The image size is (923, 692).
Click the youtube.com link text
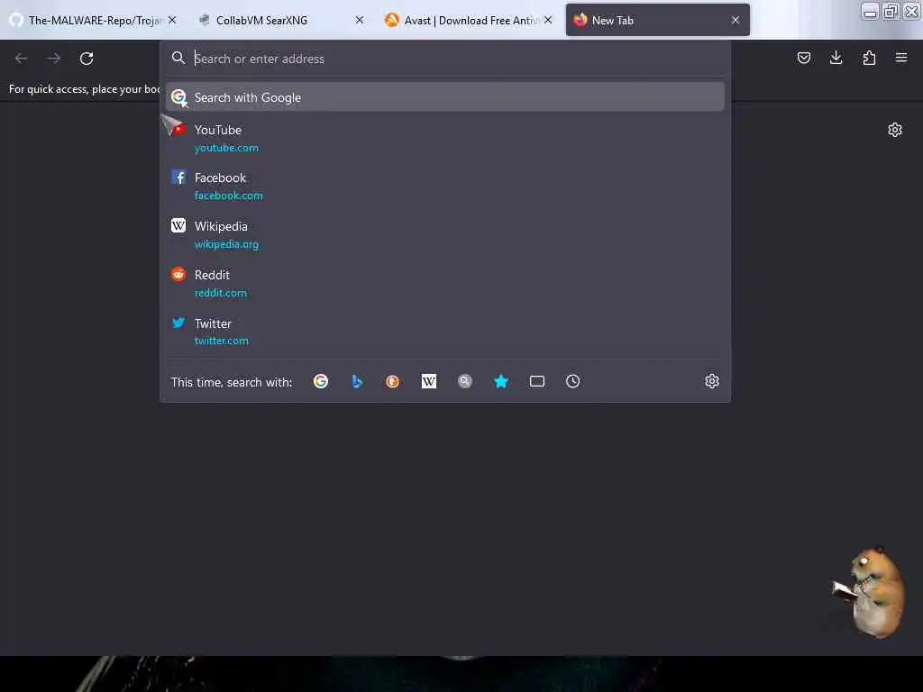click(x=226, y=148)
